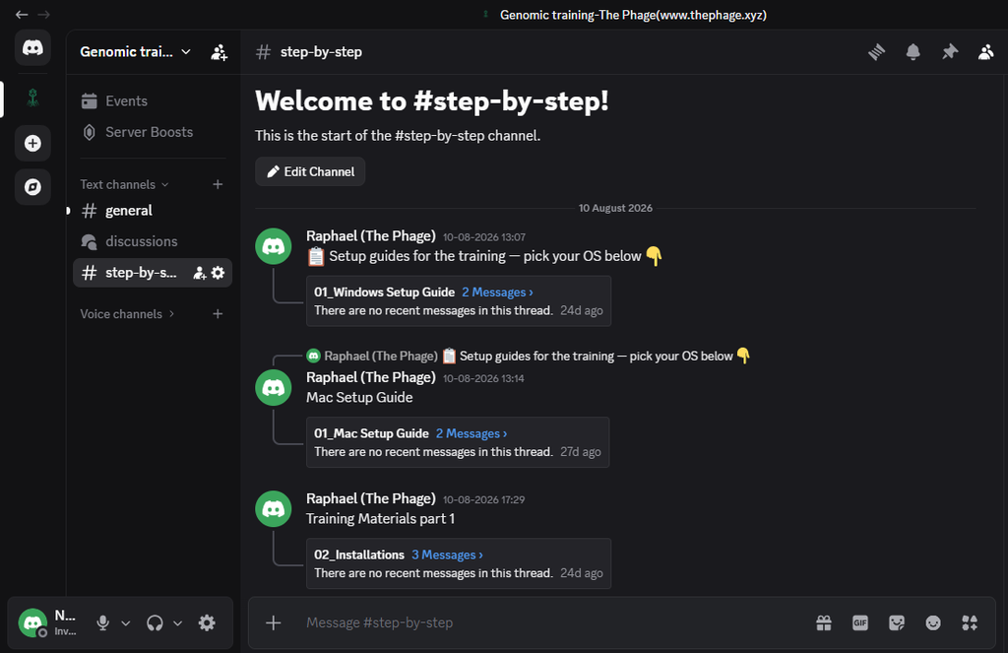Go back with the left arrow
The width and height of the screenshot is (1008, 653).
point(22,14)
